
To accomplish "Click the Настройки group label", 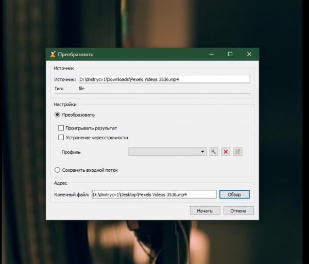I will point(65,104).
